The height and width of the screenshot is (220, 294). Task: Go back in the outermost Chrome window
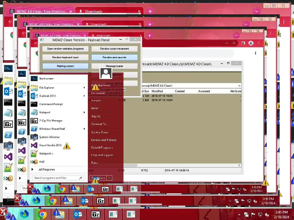point(10,21)
